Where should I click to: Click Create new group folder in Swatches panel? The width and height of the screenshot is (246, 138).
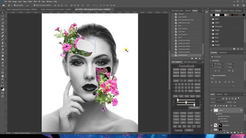[234, 49]
